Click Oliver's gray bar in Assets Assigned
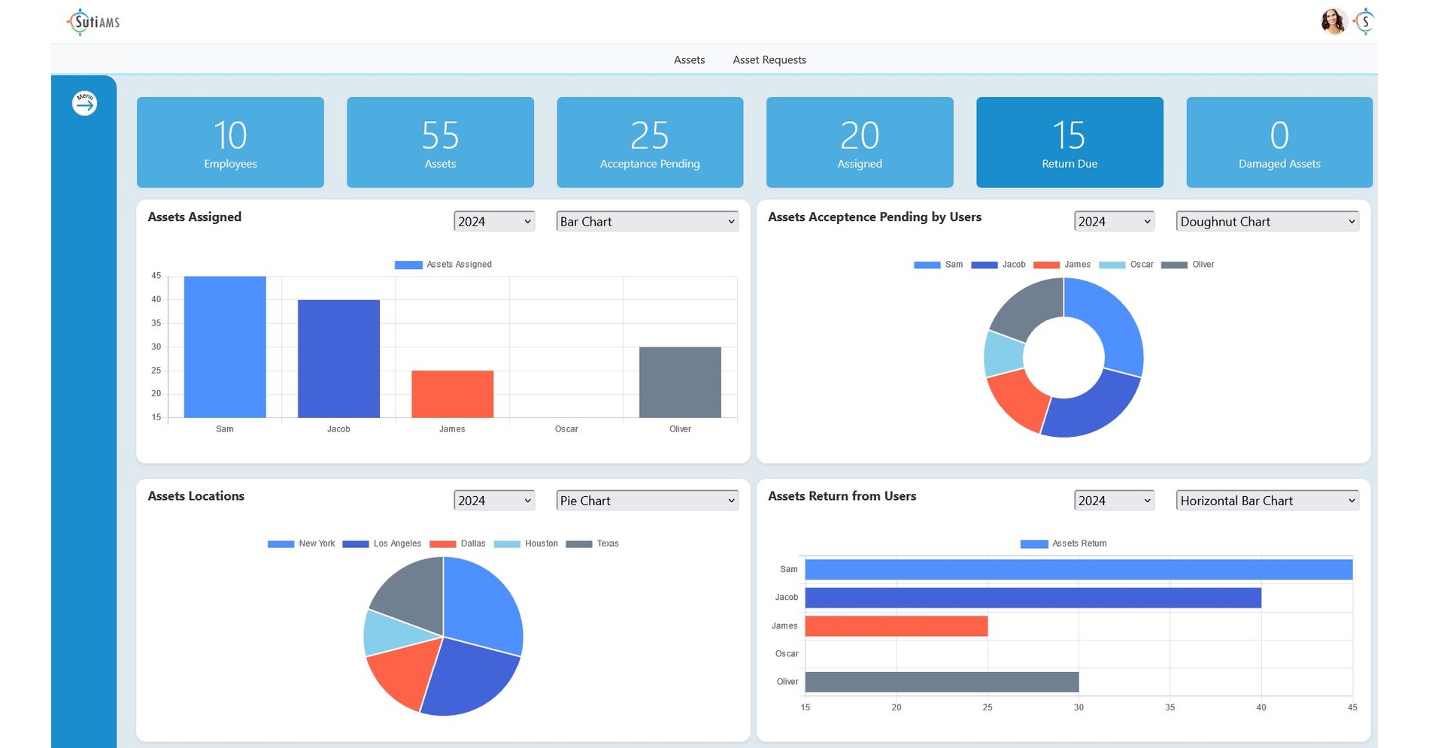This screenshot has height=748, width=1429. pos(680,382)
